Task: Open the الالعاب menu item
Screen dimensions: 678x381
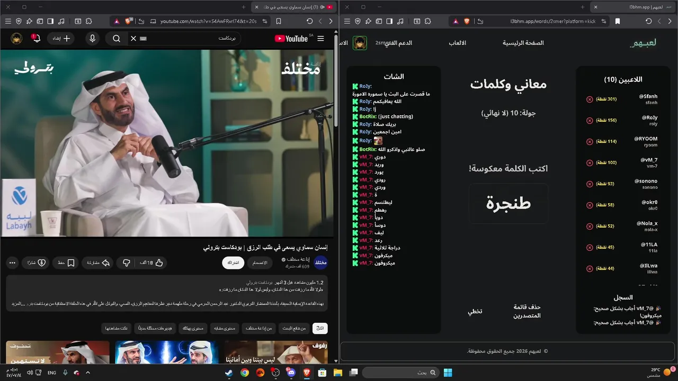Action: click(458, 43)
